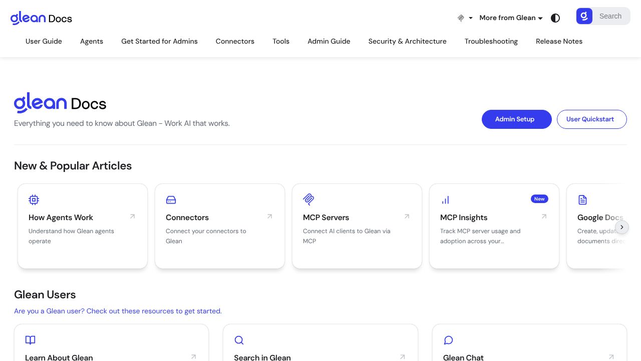
Task: Click external arrow on How Agents Work card
Action: (x=132, y=217)
